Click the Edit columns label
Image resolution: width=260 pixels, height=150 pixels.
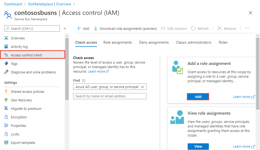pos(177,29)
